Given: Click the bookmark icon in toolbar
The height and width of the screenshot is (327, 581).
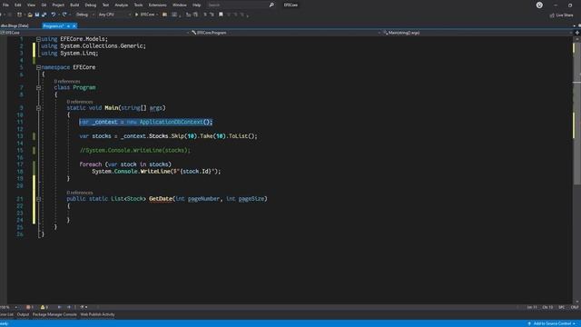Looking at the screenshot, I should (221, 15).
